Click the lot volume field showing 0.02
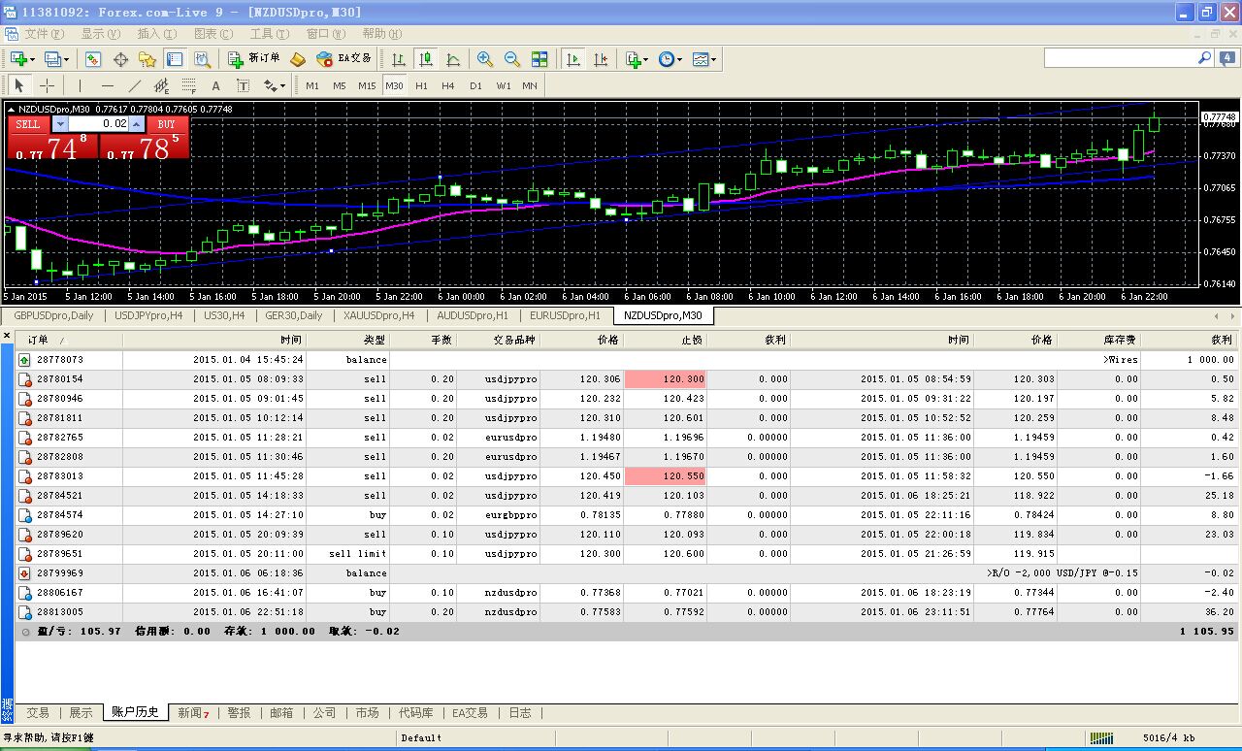1242x751 pixels. click(99, 124)
